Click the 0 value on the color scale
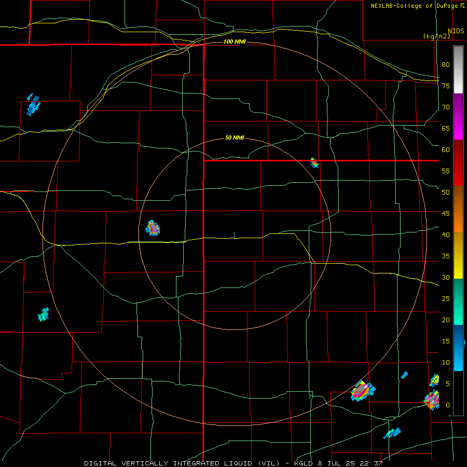467x467 pixels. (448, 405)
